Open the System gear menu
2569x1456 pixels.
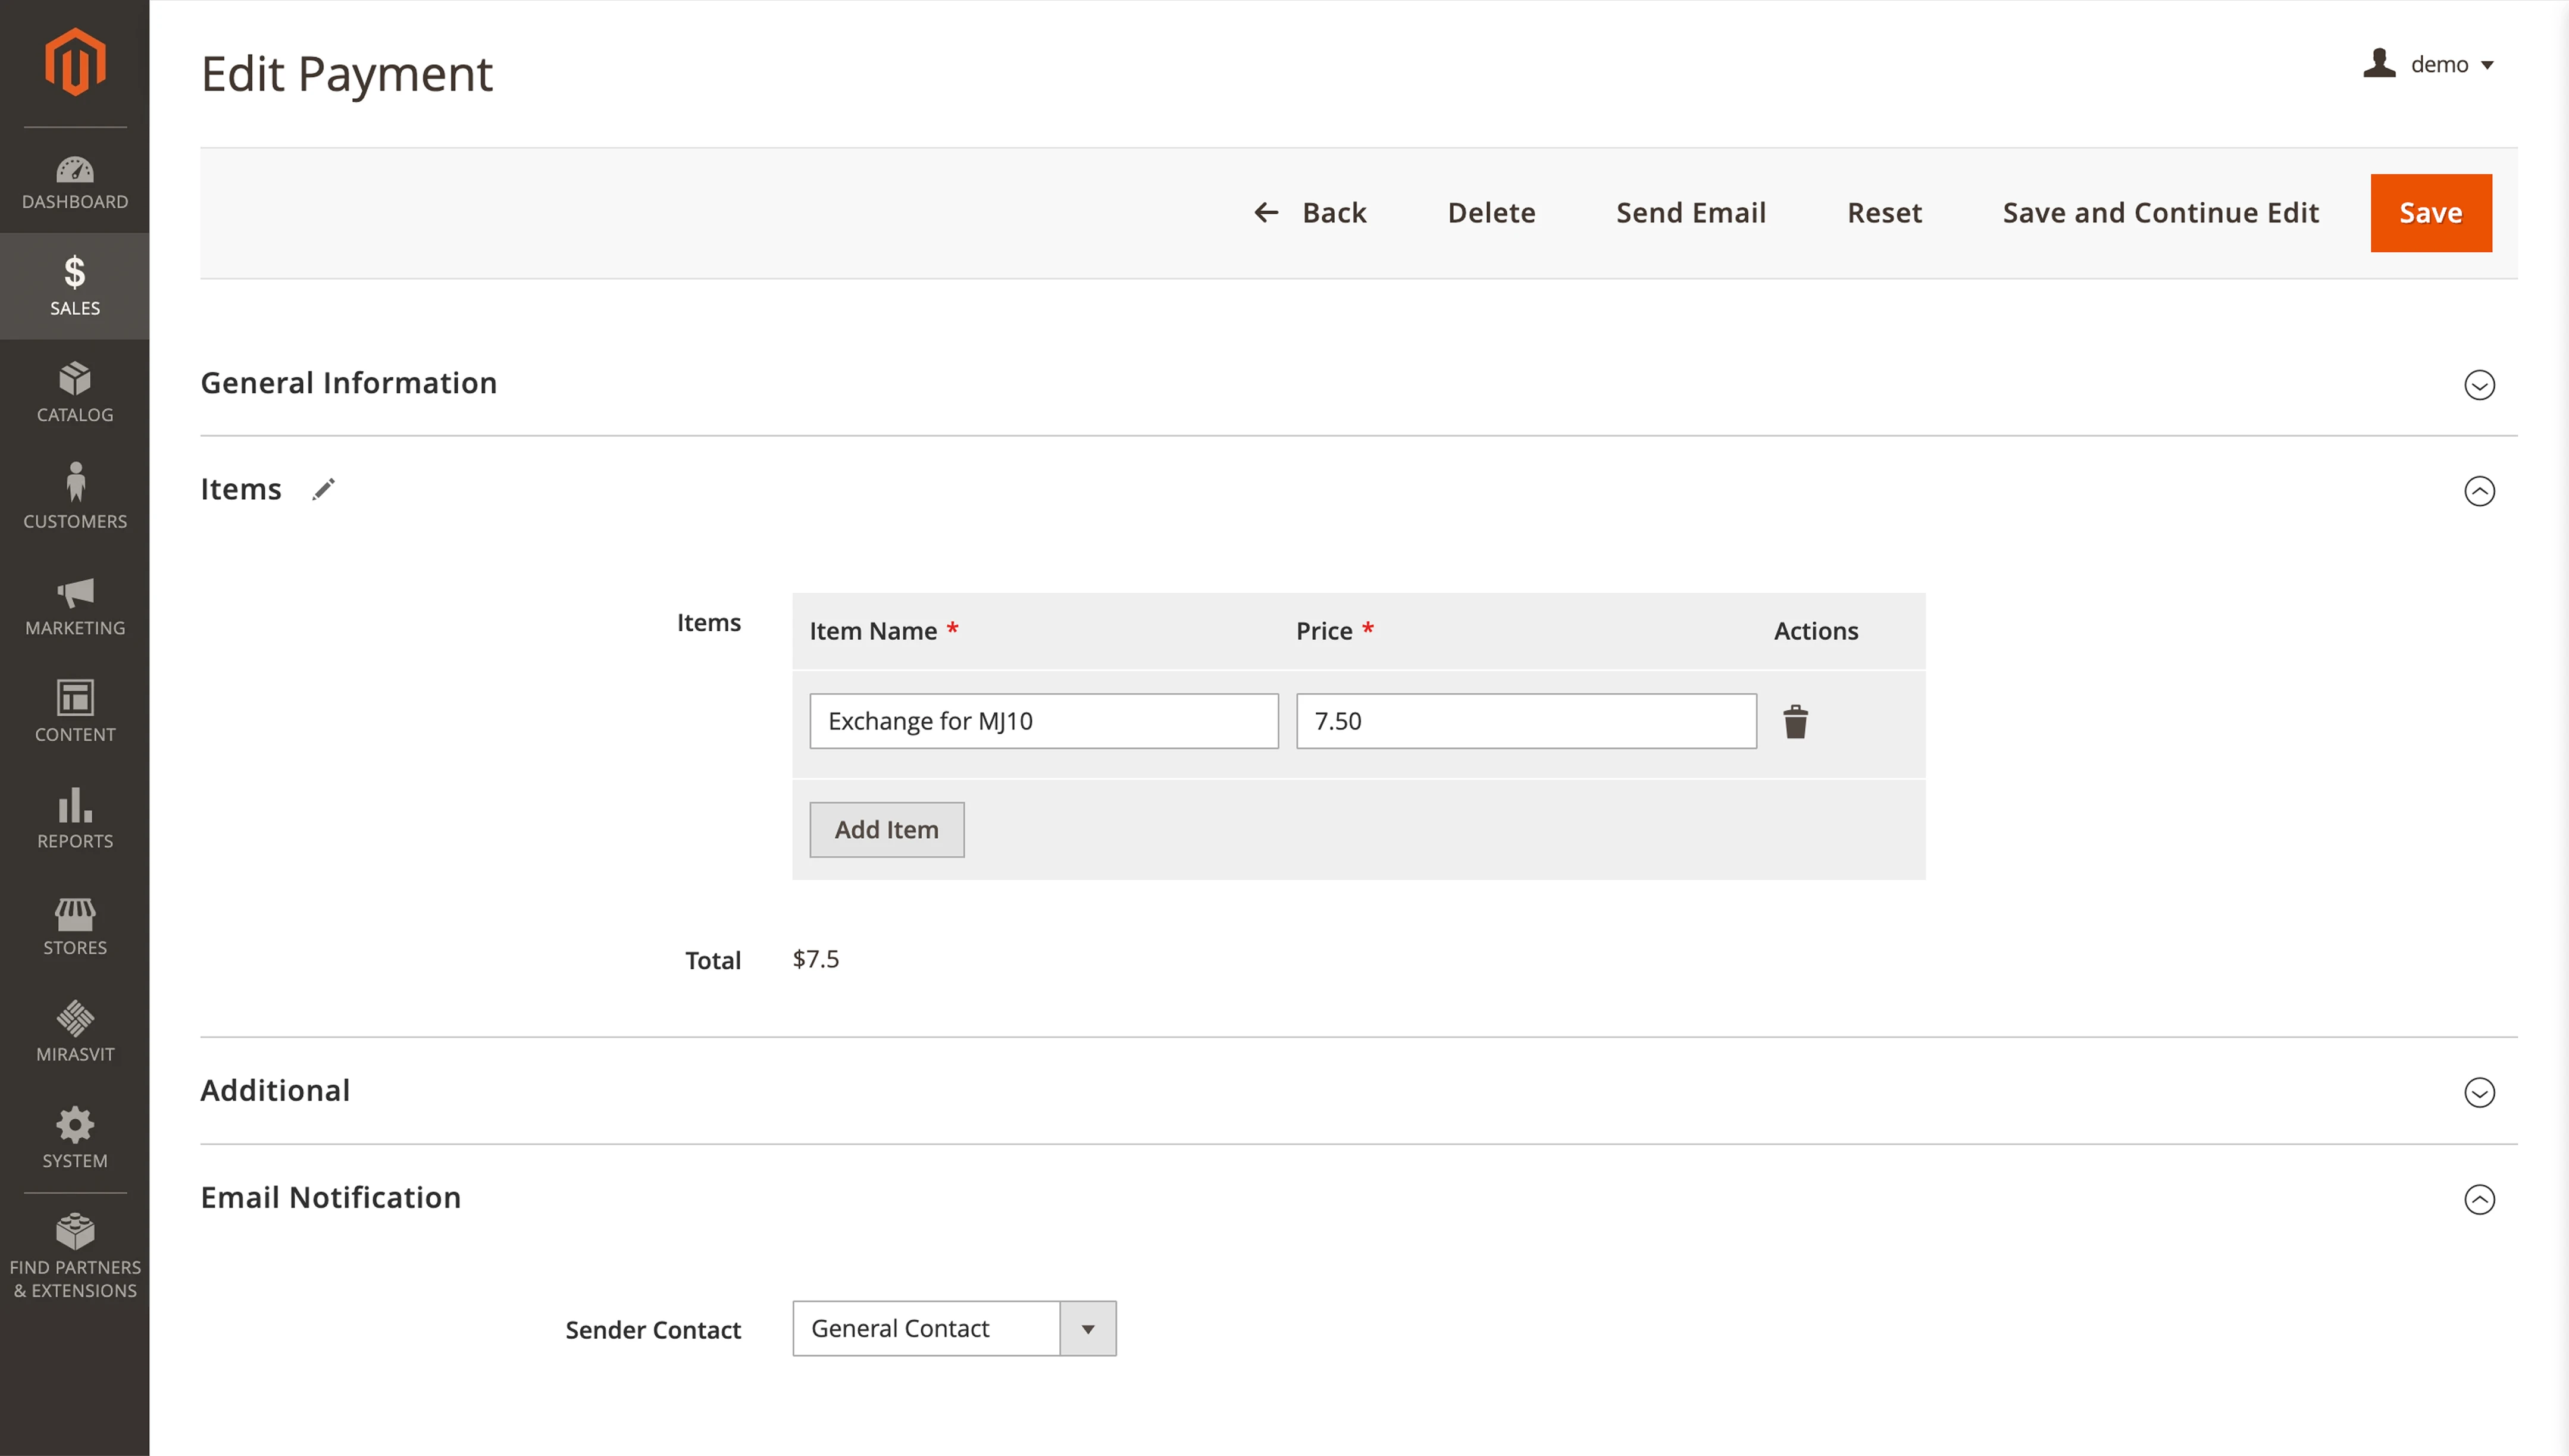click(75, 1137)
